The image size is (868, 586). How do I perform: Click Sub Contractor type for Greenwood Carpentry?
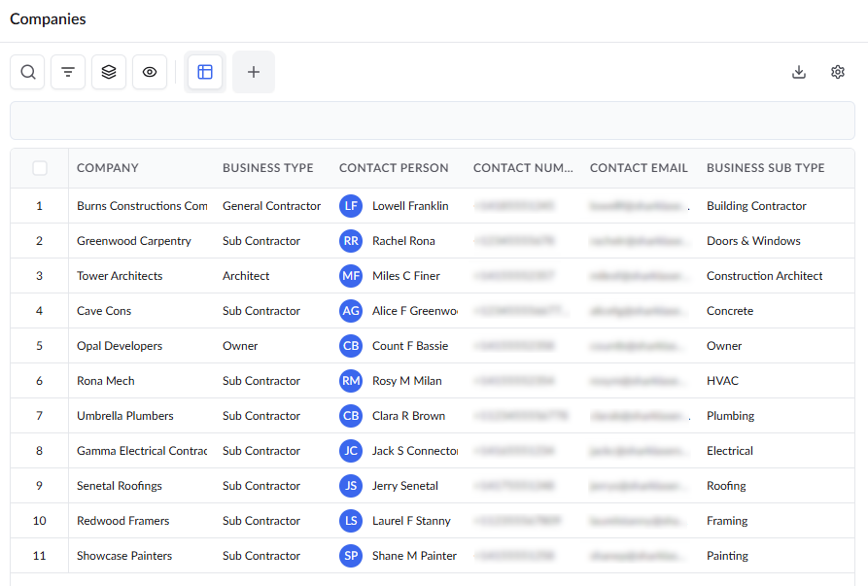click(x=261, y=241)
